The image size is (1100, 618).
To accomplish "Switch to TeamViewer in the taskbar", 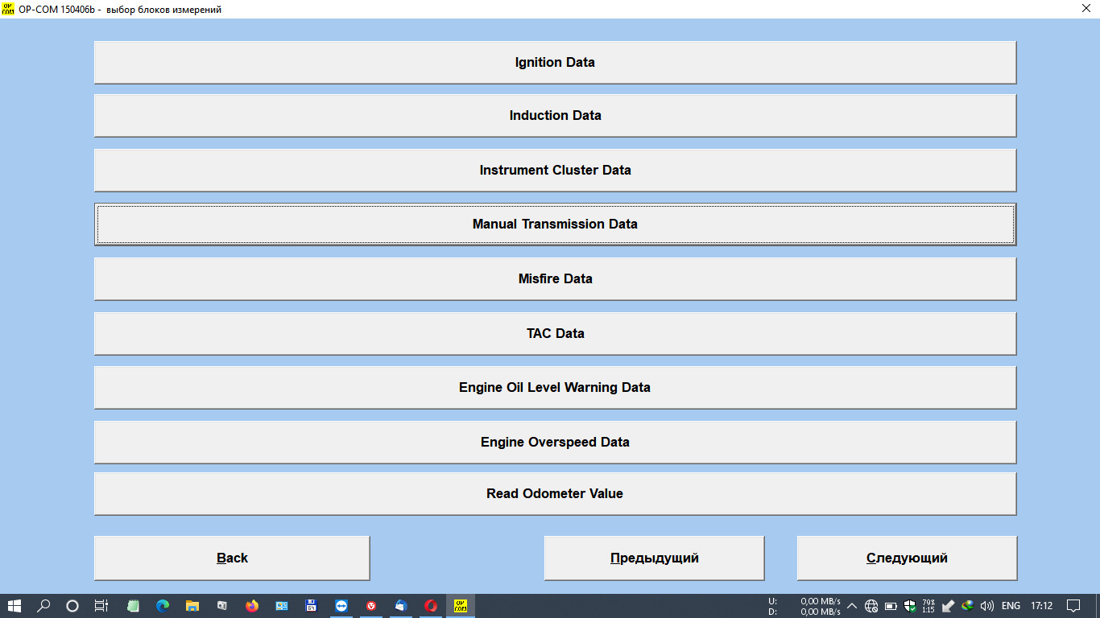I will point(341,606).
